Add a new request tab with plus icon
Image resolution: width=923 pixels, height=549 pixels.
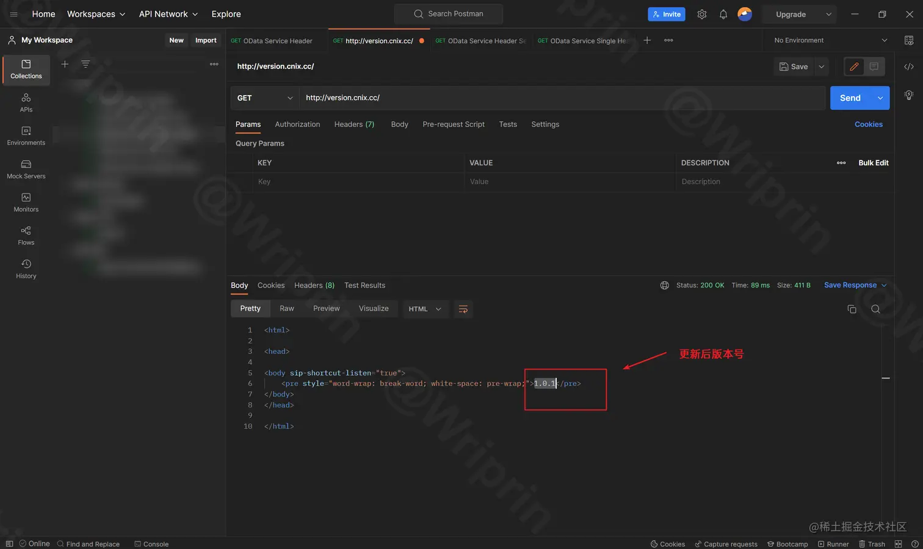coord(647,40)
